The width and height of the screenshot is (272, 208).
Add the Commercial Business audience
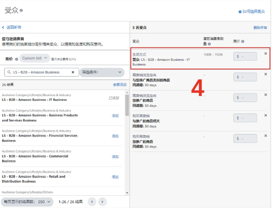point(115,157)
